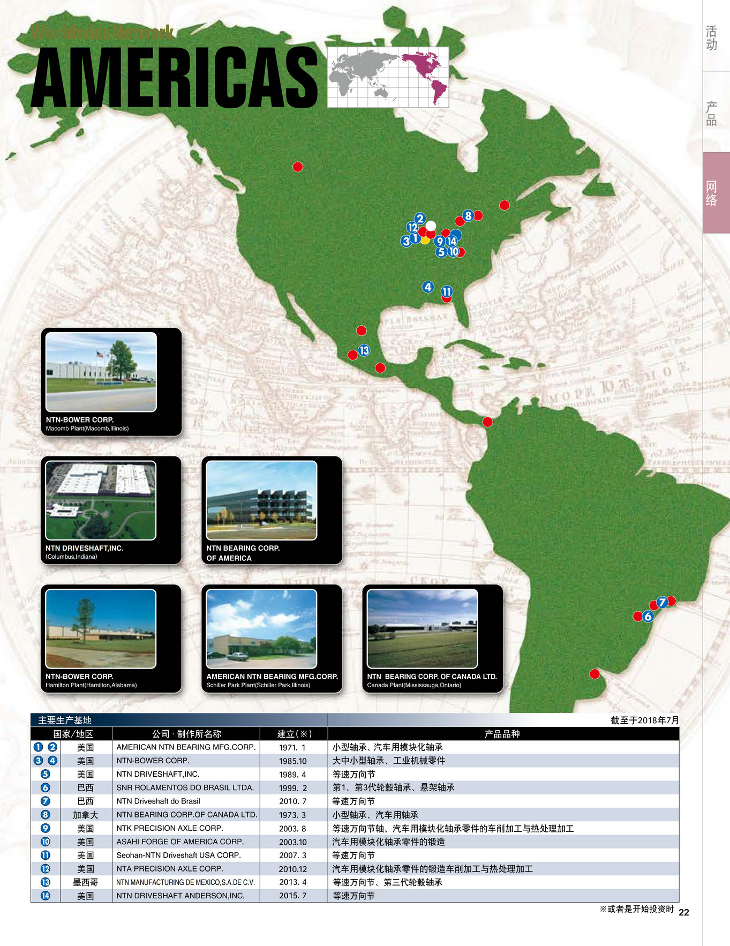The image size is (730, 946).
Task: Select map marker 6 in Brazil
Action: pyautogui.click(x=648, y=617)
